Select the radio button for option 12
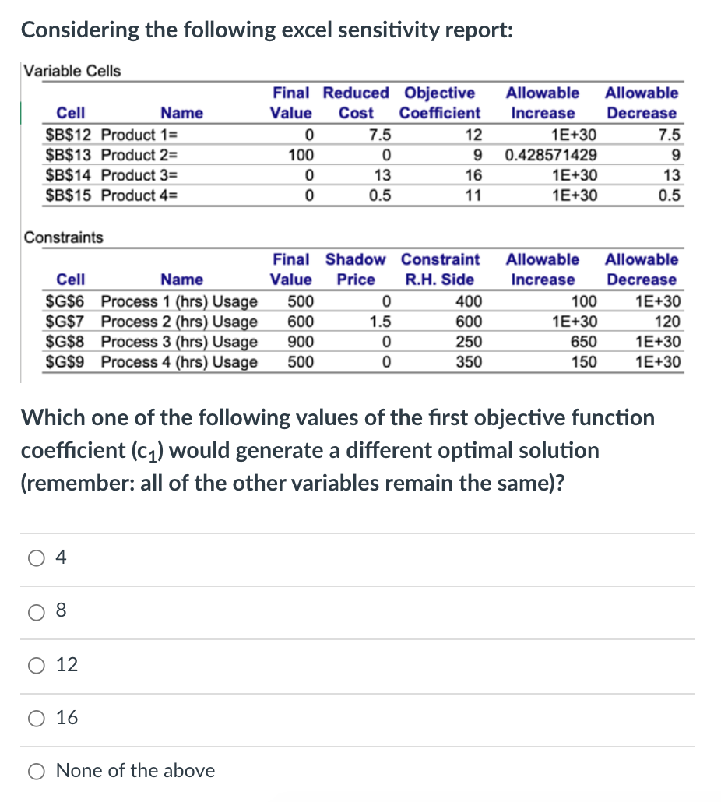 (36, 665)
